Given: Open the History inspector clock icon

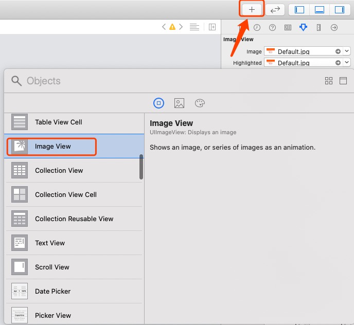Looking at the screenshot, I should [257, 27].
